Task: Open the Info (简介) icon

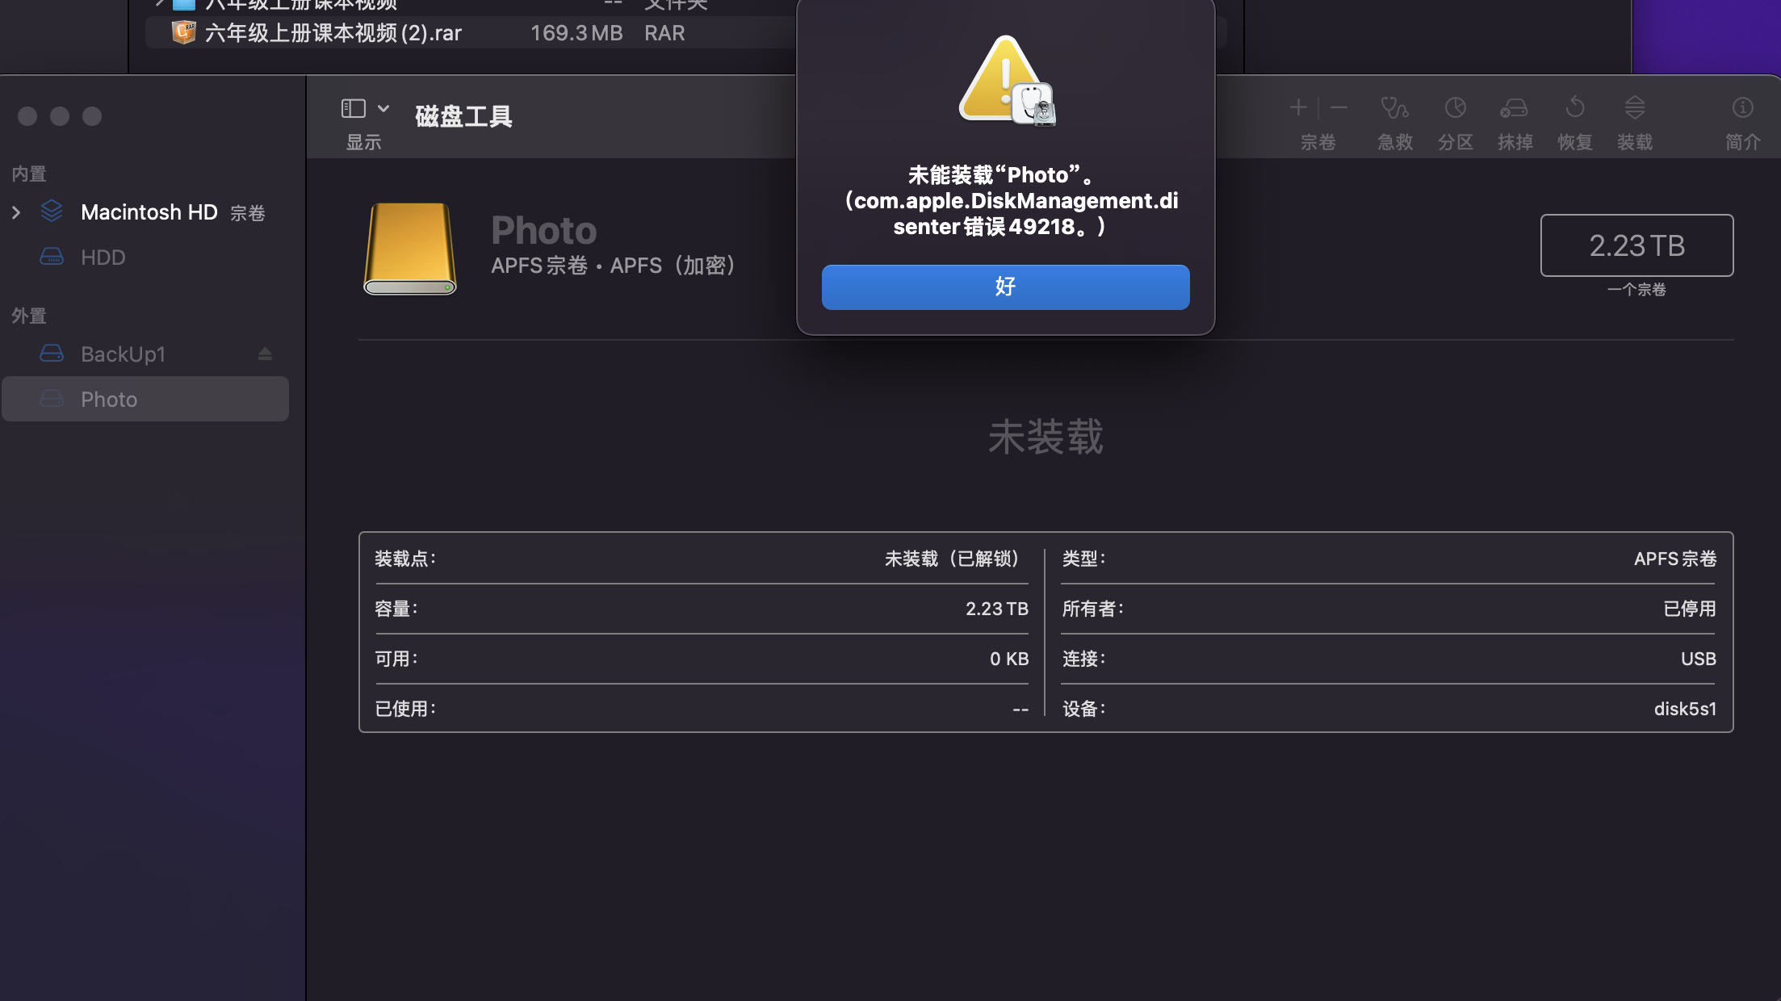Action: (1742, 108)
